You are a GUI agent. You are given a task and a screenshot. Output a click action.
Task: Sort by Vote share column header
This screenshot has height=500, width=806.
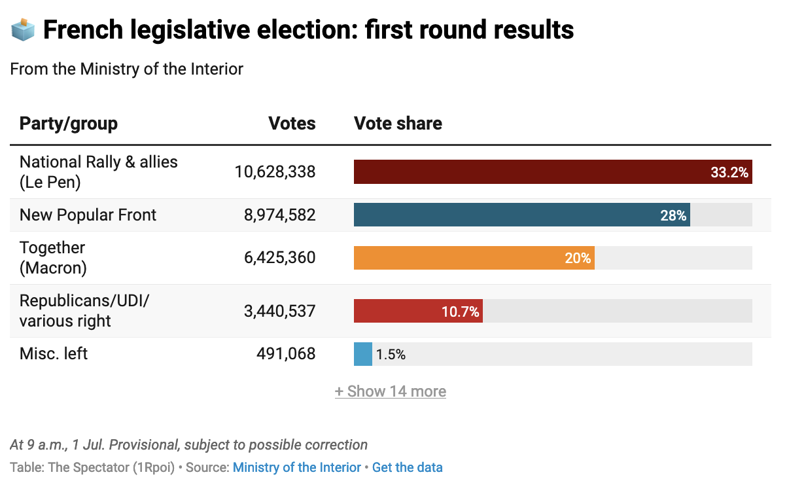pos(398,123)
